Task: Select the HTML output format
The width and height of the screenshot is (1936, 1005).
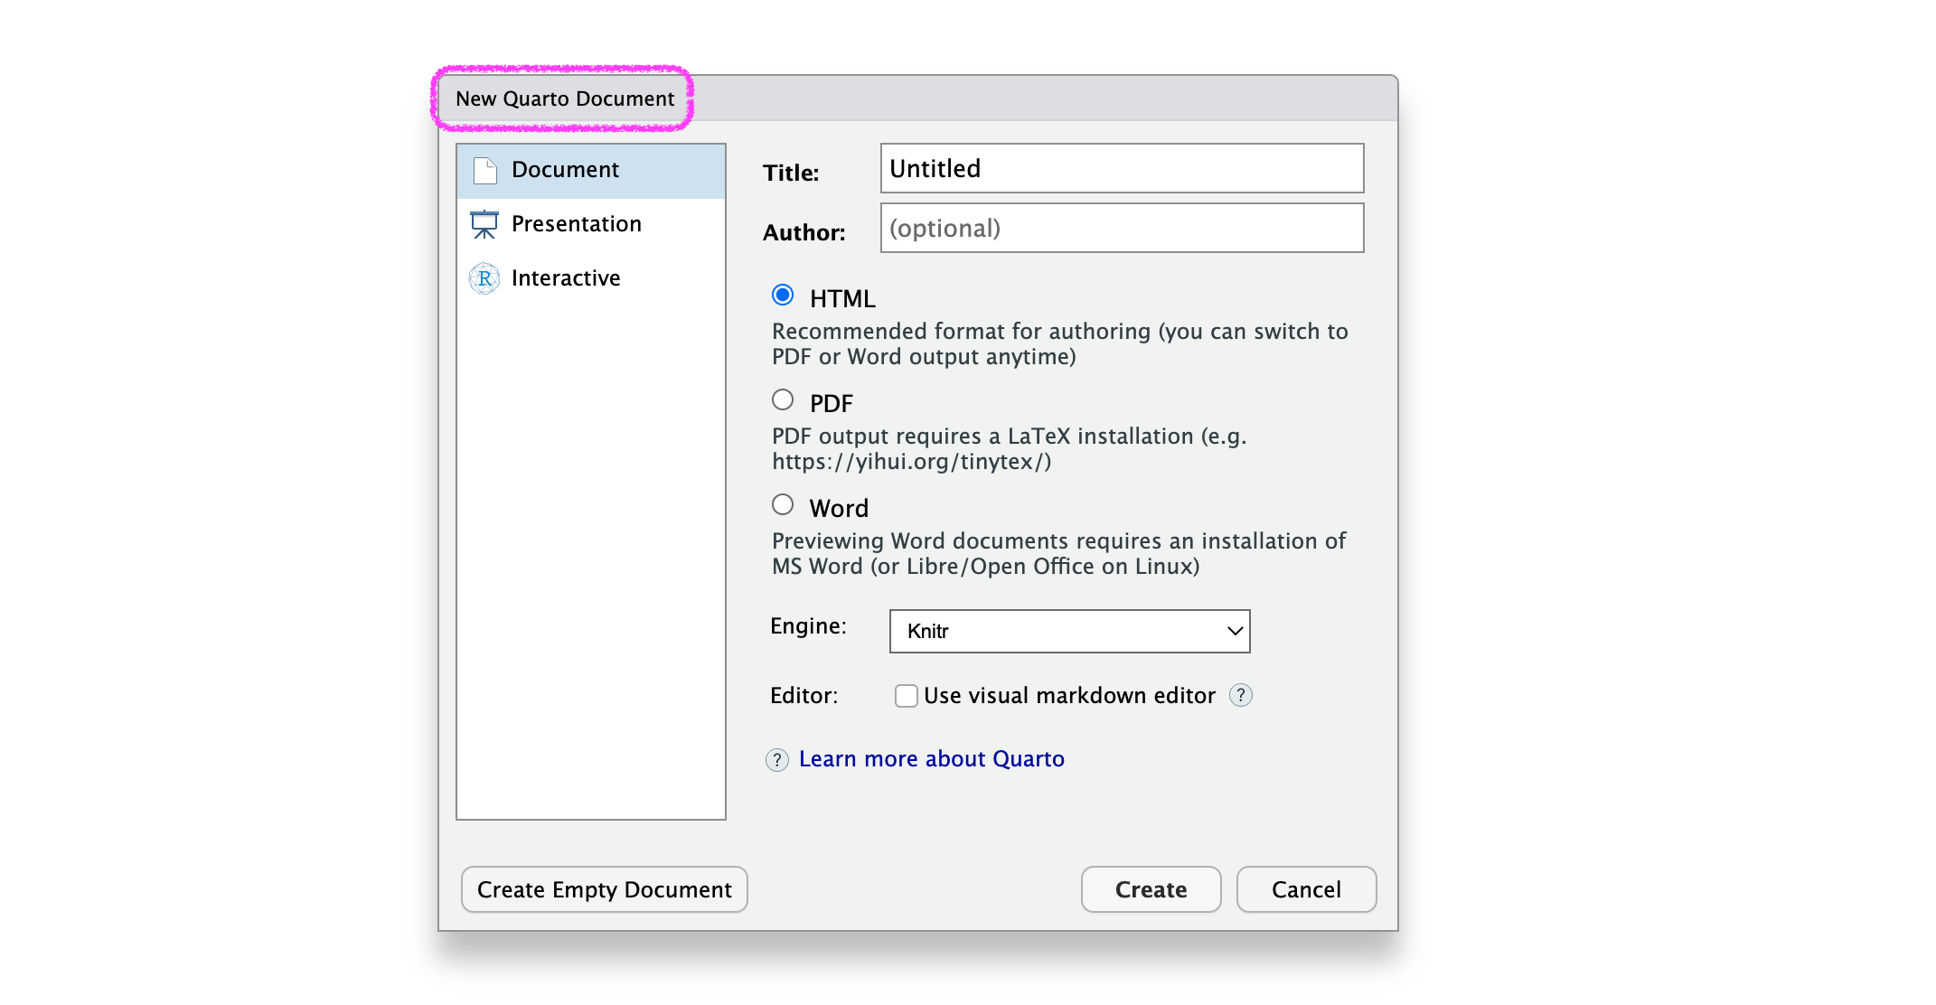Action: pos(783,296)
